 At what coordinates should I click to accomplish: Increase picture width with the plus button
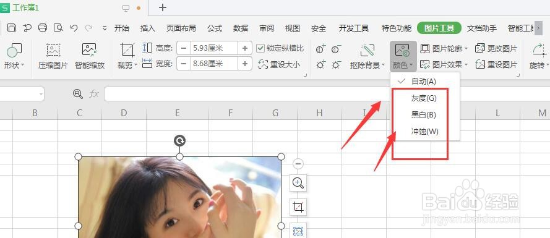coord(245,64)
